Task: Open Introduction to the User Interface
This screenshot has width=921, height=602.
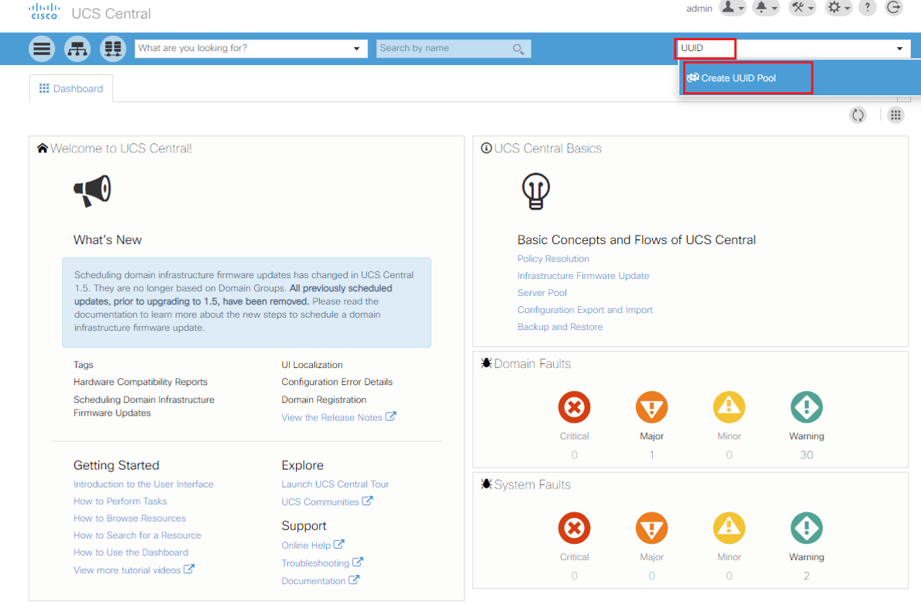Action: pyautogui.click(x=143, y=484)
